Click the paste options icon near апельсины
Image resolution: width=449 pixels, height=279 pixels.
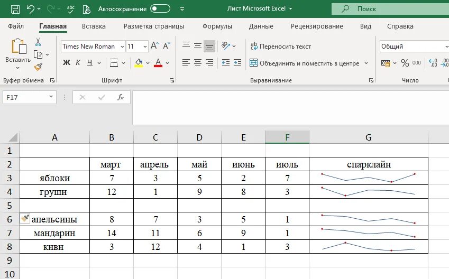tap(25, 218)
